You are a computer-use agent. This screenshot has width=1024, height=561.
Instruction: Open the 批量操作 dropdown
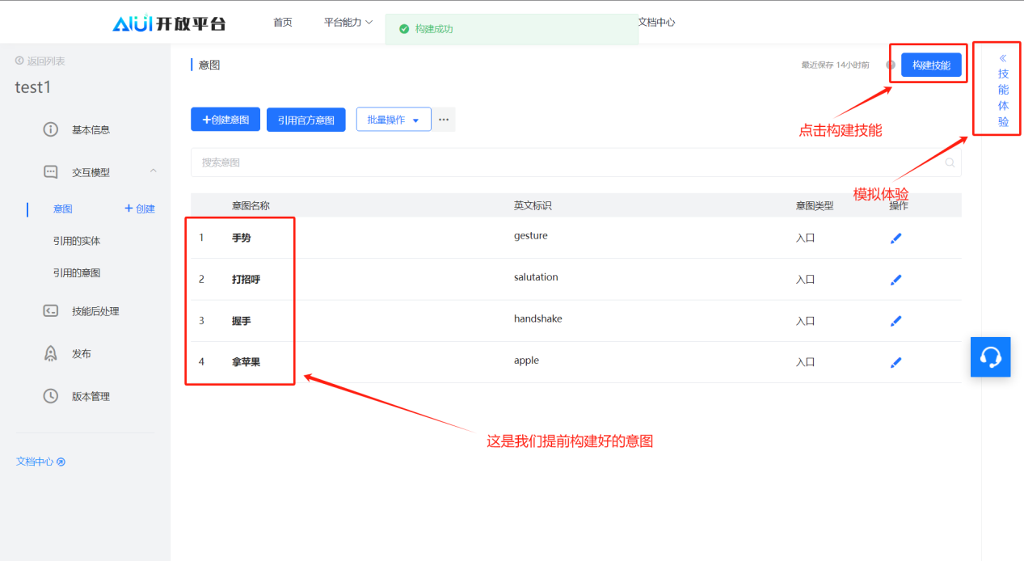coord(394,120)
